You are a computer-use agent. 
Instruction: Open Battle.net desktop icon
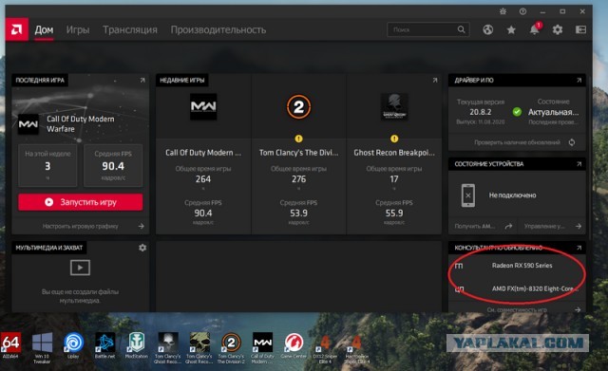(x=105, y=345)
